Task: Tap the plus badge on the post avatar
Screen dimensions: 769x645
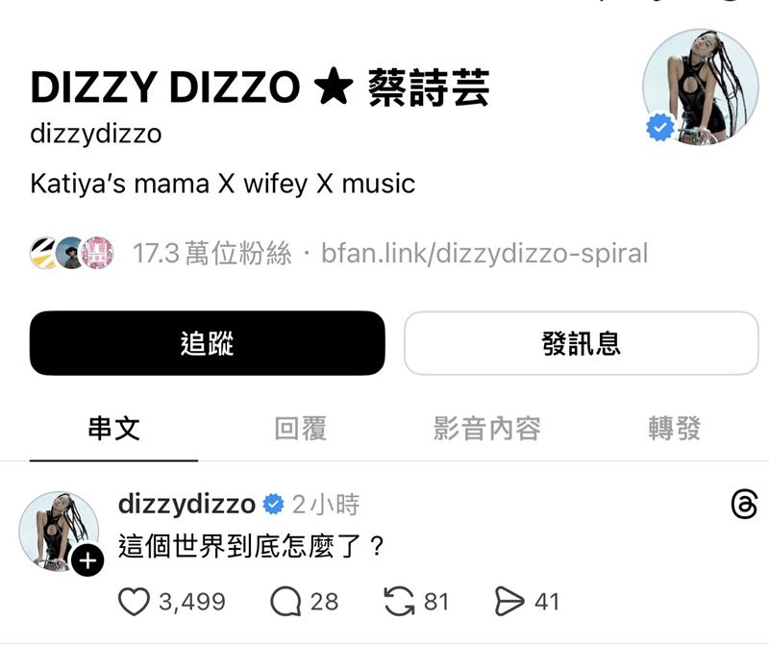Action: point(87,560)
